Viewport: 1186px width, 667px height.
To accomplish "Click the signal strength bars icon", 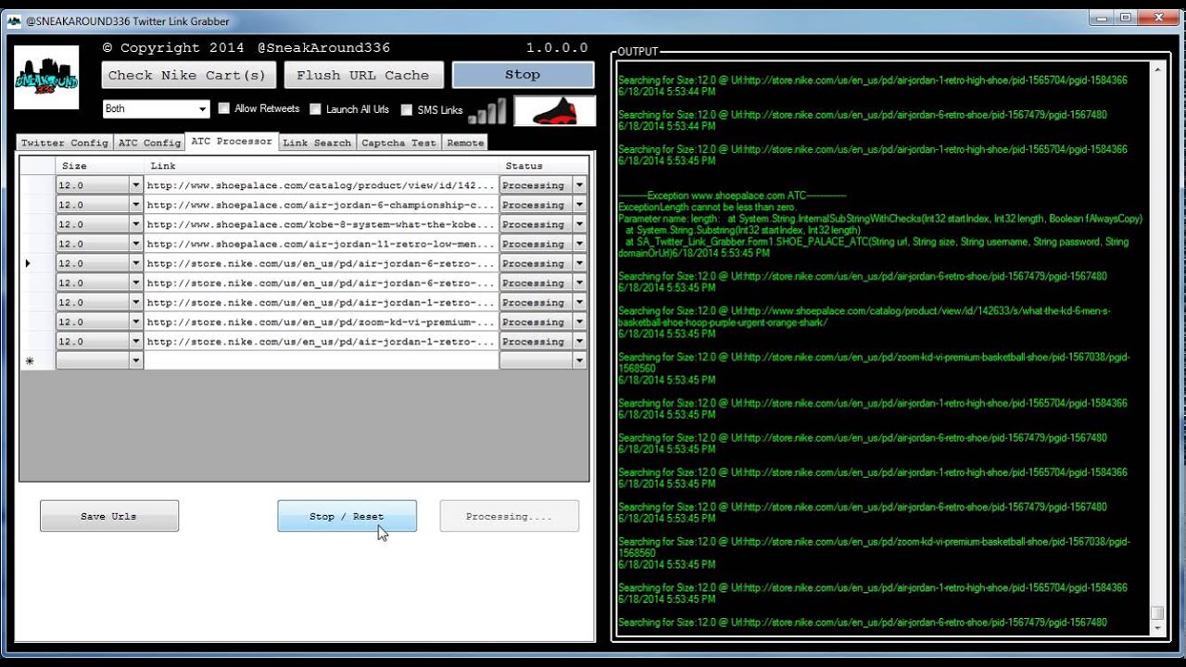I will (x=487, y=111).
